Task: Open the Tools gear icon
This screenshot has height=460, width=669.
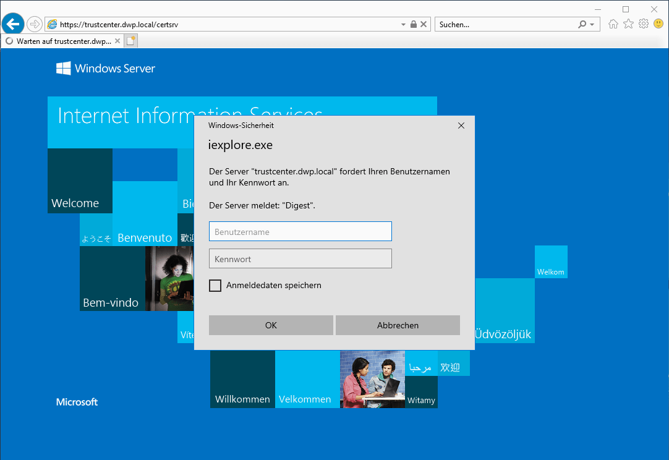Action: point(643,24)
